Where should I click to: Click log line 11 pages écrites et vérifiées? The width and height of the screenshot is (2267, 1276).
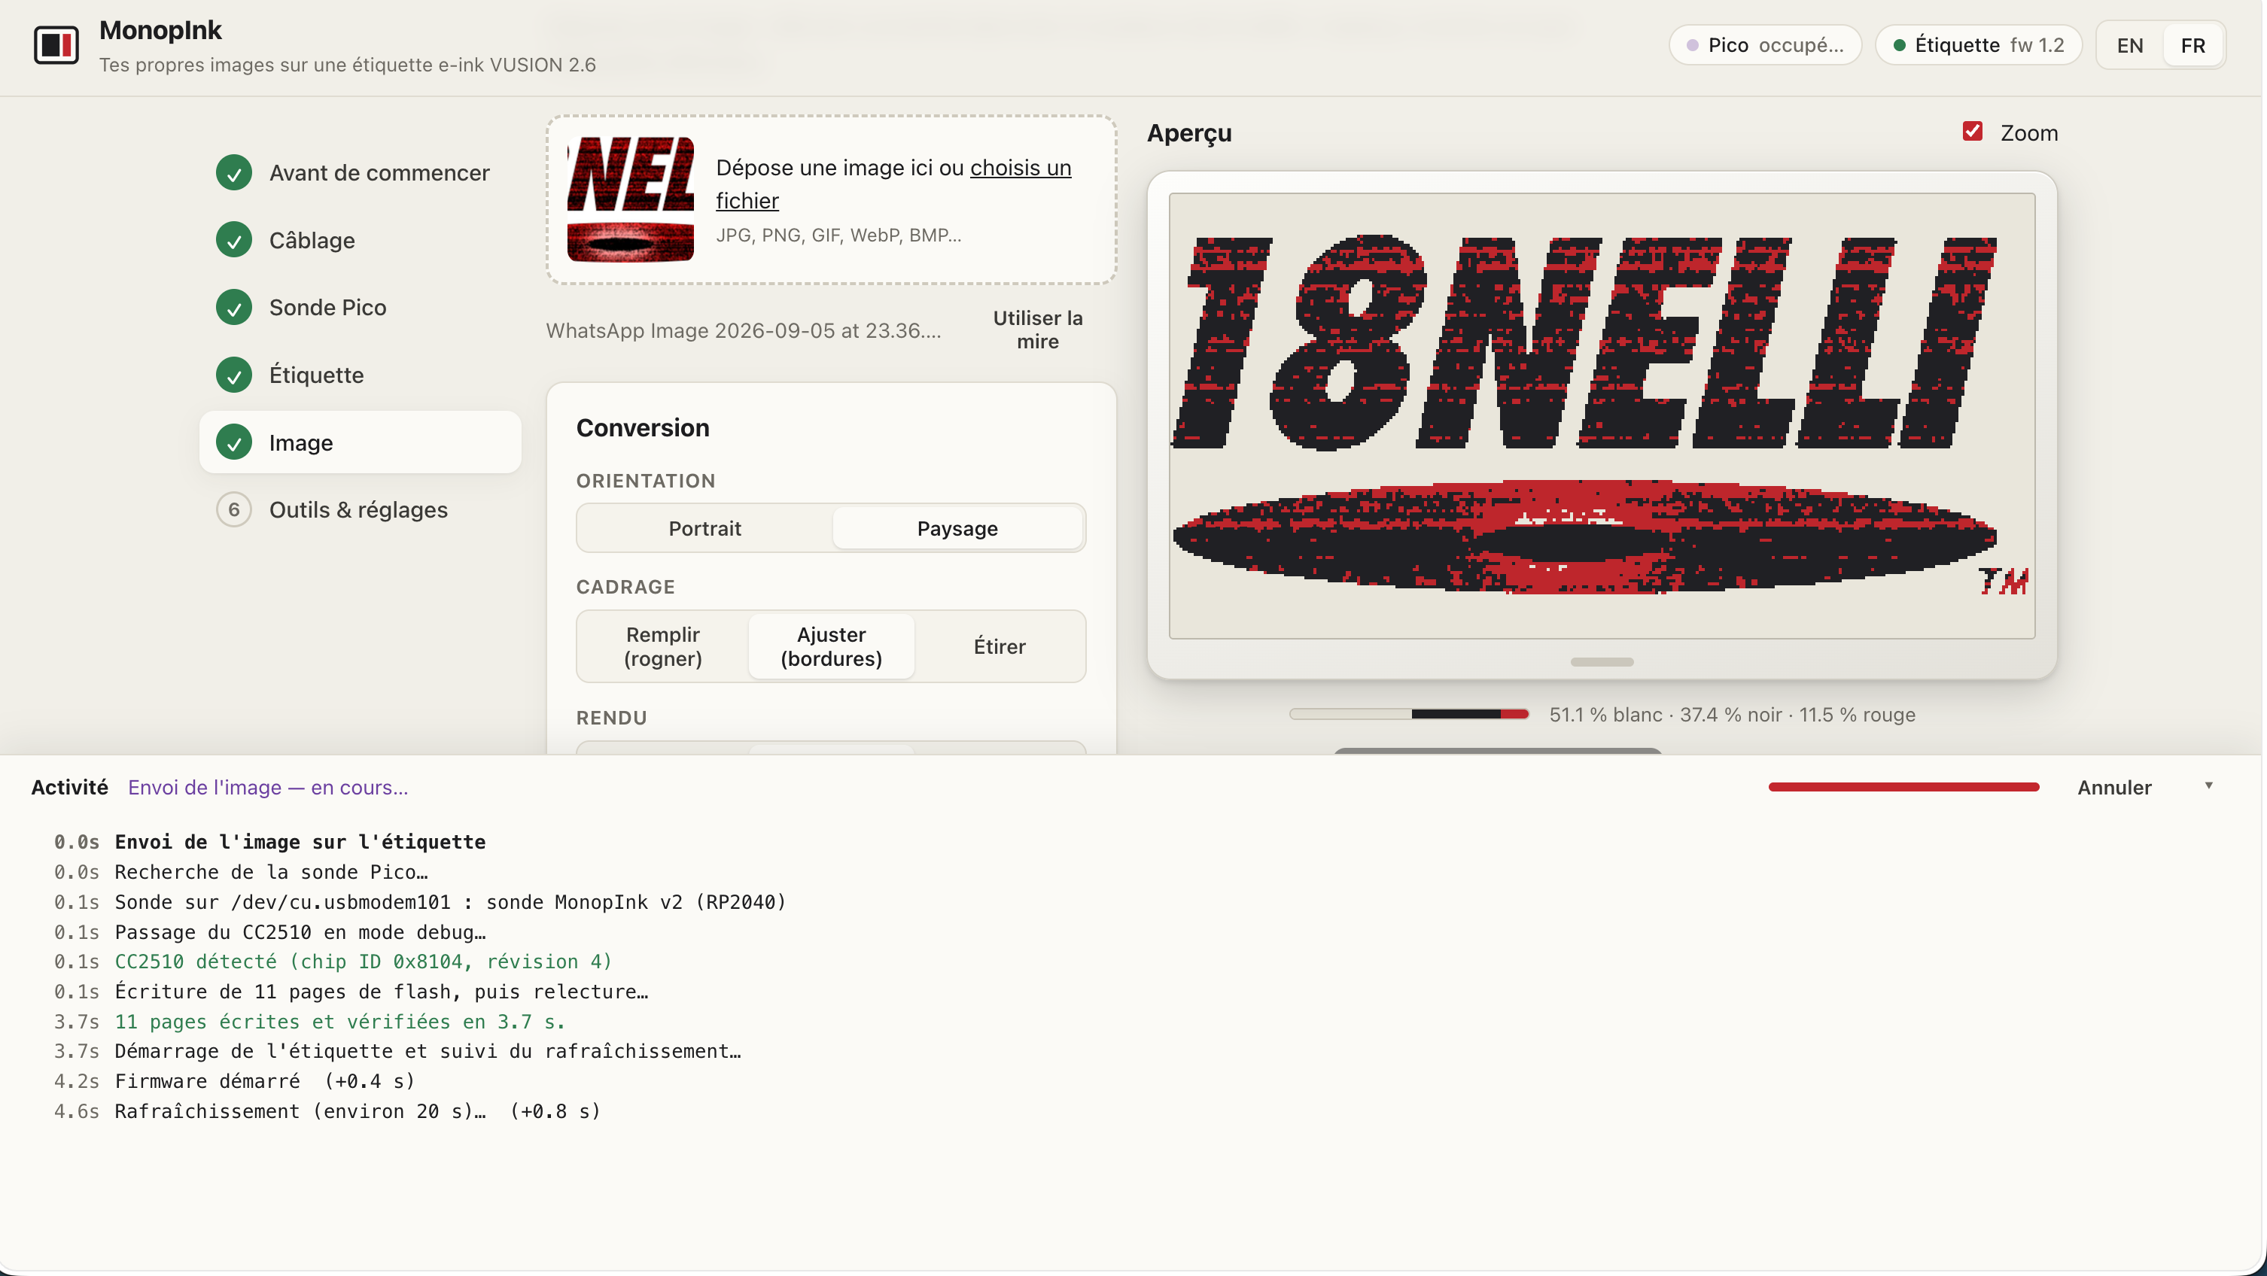click(x=339, y=1022)
